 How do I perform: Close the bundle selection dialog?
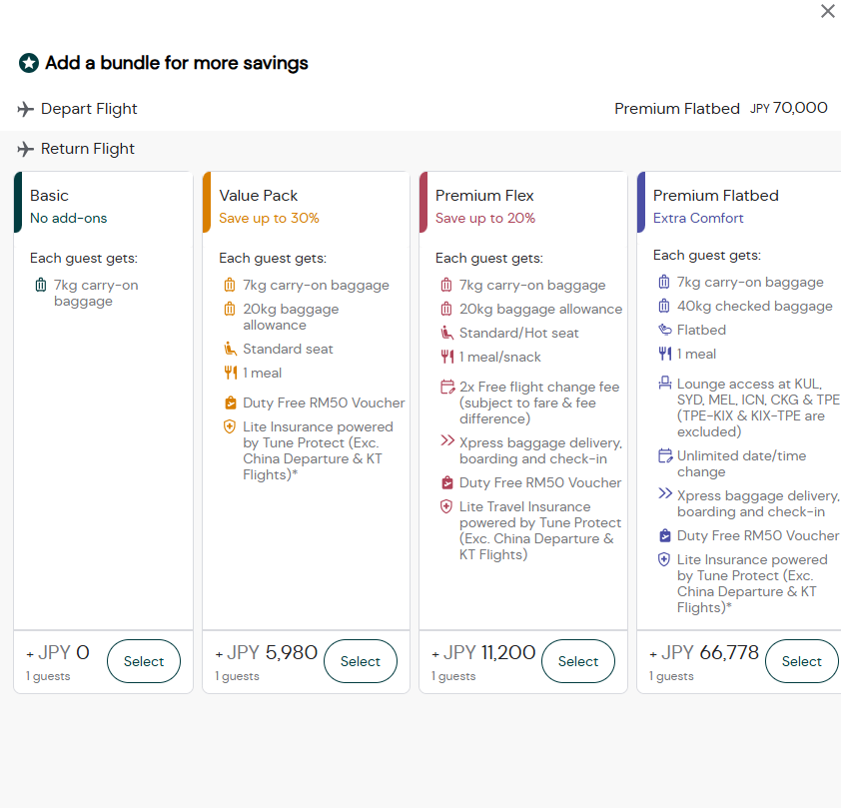(827, 12)
